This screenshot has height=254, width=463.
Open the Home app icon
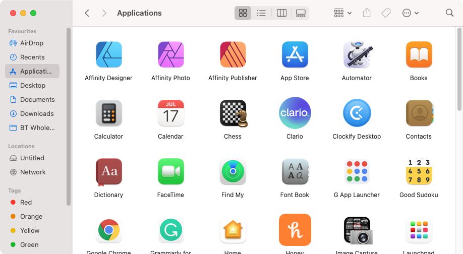click(x=233, y=230)
